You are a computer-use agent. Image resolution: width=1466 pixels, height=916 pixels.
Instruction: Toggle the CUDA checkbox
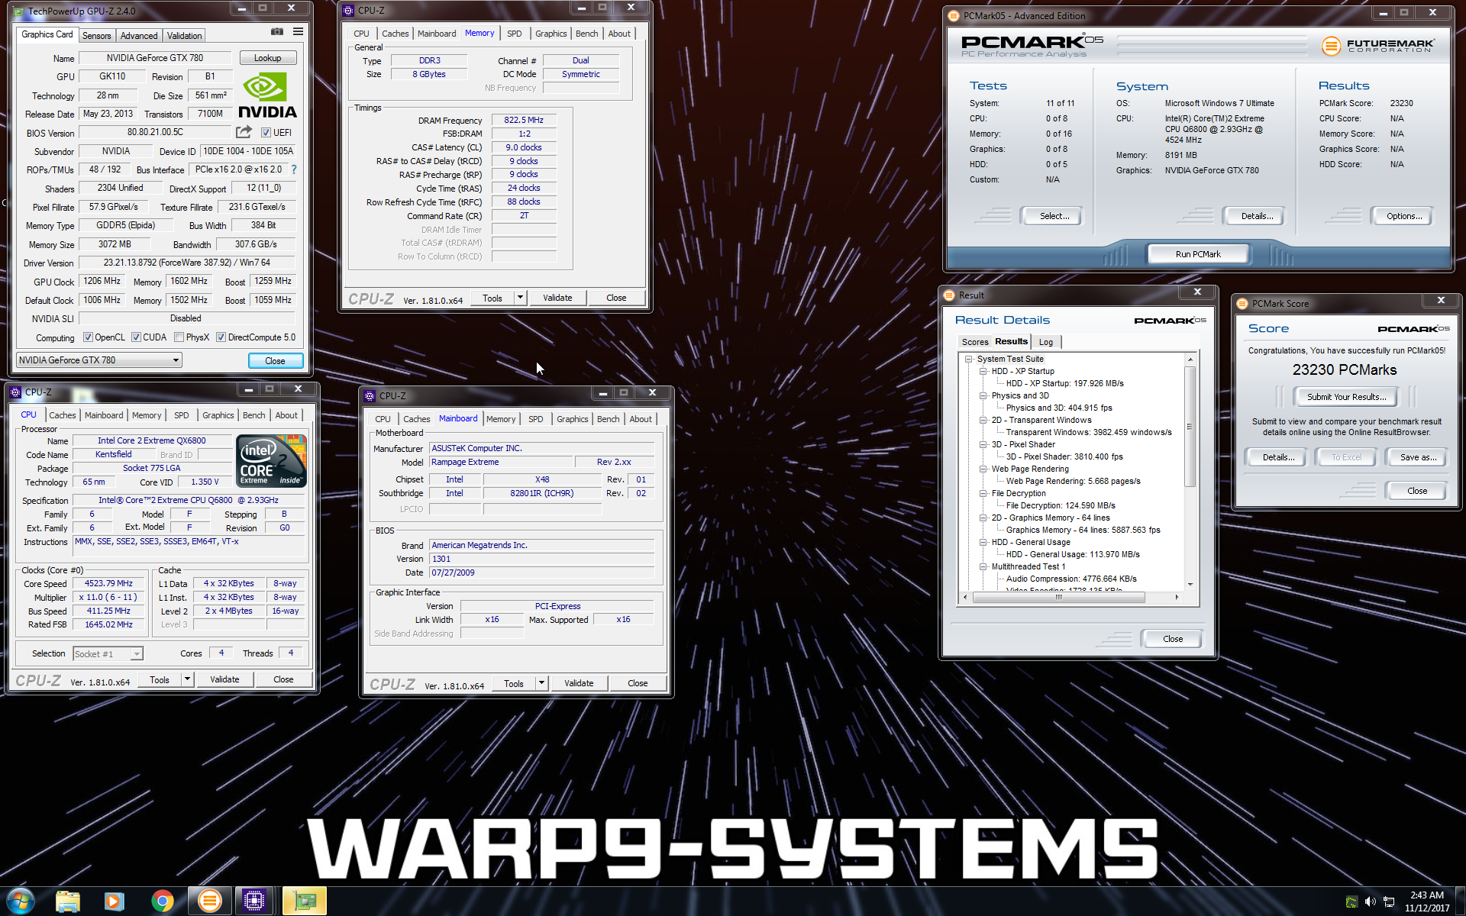(x=136, y=337)
